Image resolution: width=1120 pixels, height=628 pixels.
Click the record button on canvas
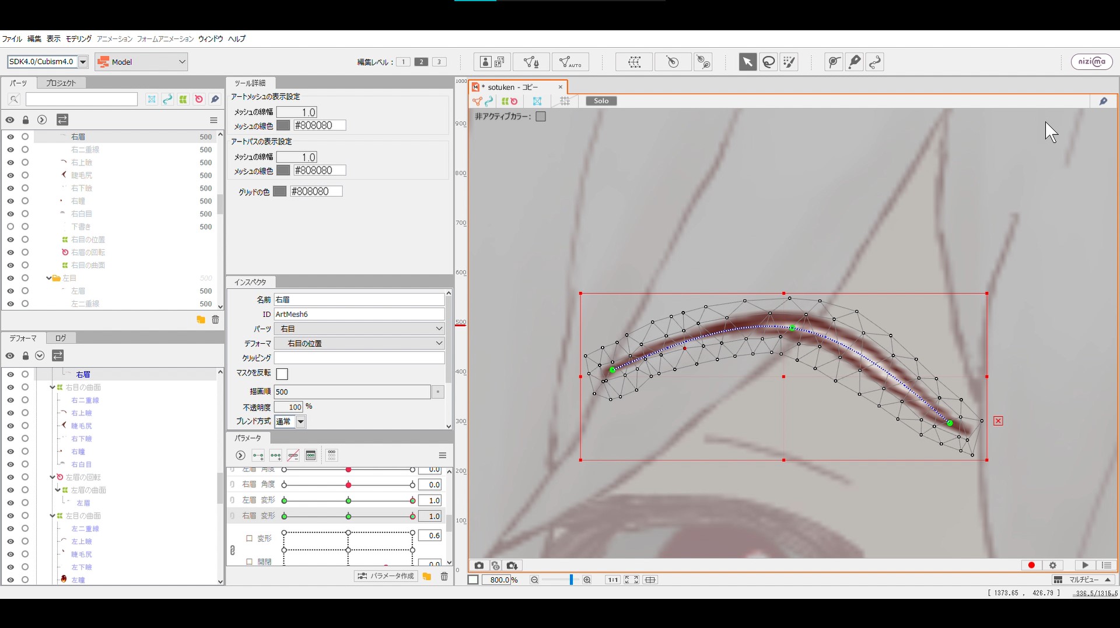(x=1031, y=566)
